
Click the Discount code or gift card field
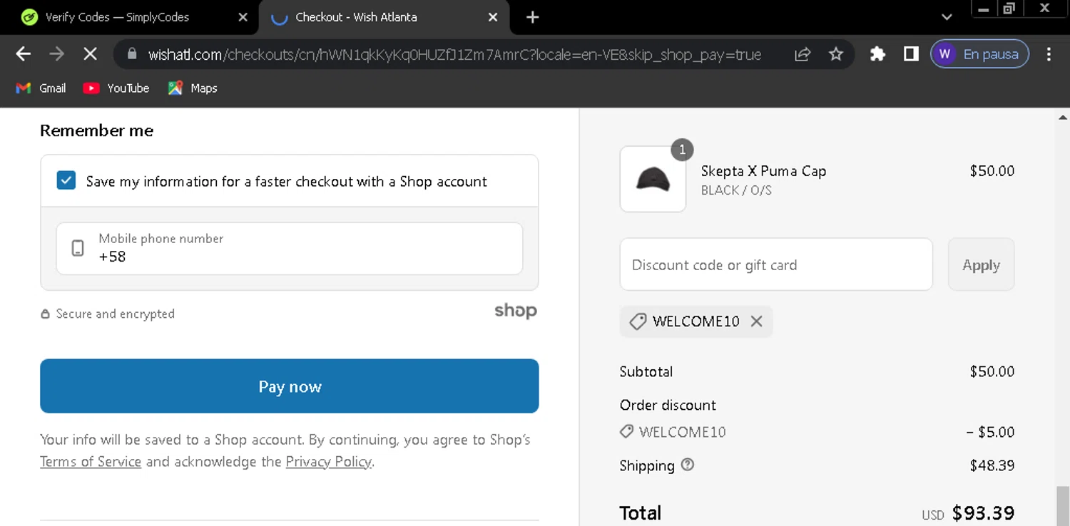[x=776, y=264]
